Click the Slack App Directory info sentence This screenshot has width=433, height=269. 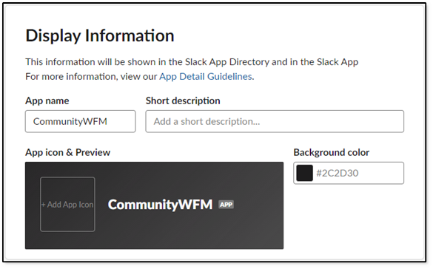click(192, 62)
